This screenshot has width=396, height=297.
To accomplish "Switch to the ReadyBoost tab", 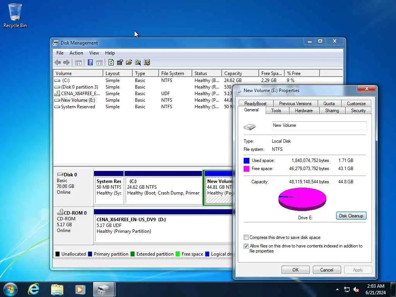I will (x=255, y=104).
